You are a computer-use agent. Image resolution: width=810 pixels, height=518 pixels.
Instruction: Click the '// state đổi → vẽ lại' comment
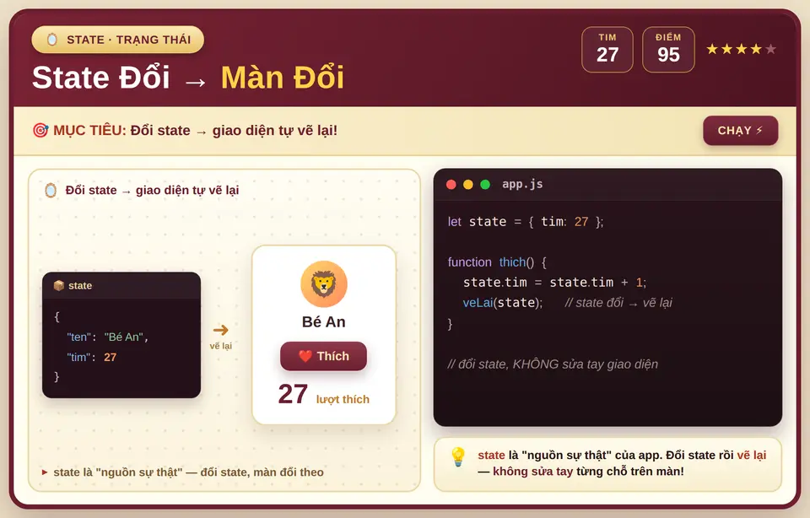click(x=618, y=303)
